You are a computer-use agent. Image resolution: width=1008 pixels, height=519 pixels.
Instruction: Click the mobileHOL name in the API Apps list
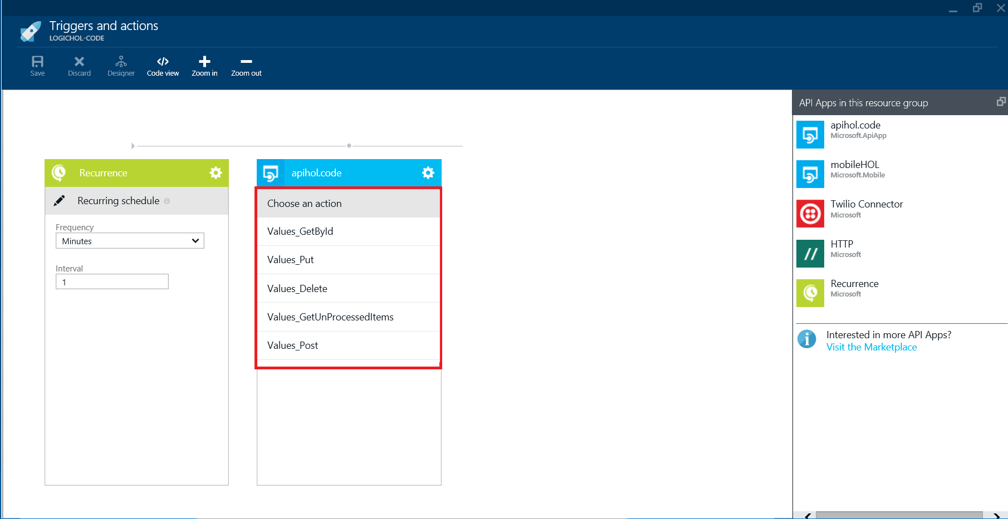[855, 165]
